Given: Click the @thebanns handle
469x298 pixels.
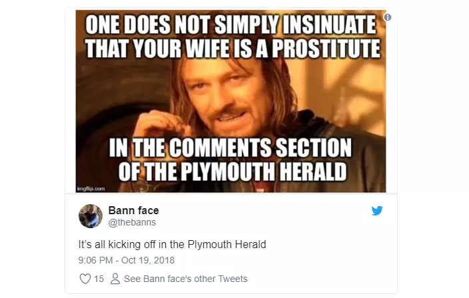Looking at the screenshot, I should pyautogui.click(x=130, y=223).
